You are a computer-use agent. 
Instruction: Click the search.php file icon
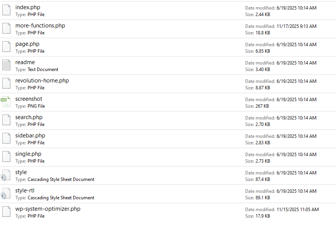[x=6, y=120]
